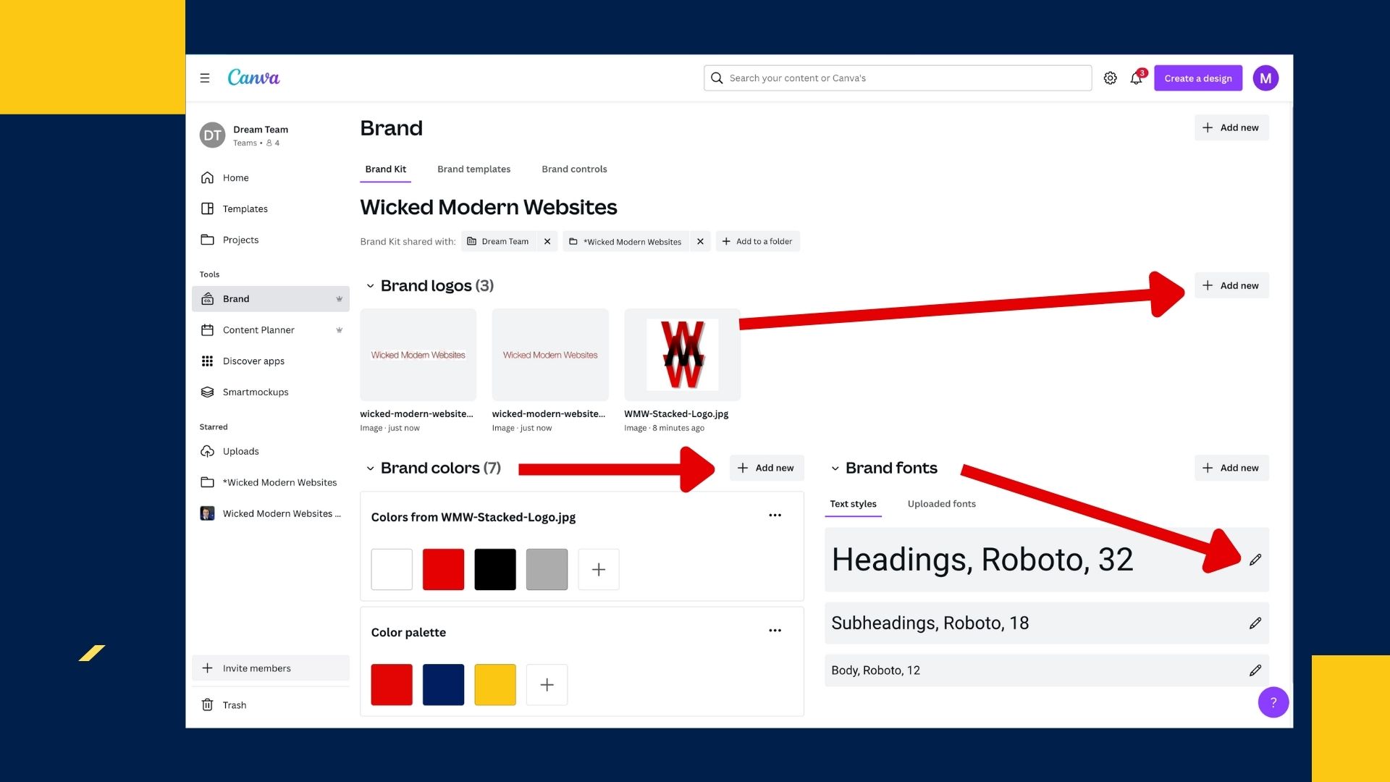Click Add to a folder

(x=757, y=242)
